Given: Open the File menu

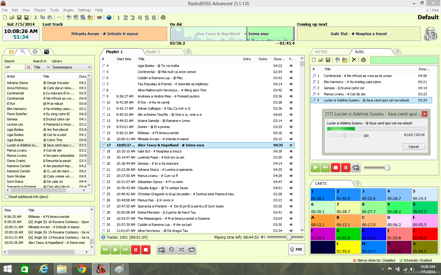Looking at the screenshot, I should pos(5,10).
